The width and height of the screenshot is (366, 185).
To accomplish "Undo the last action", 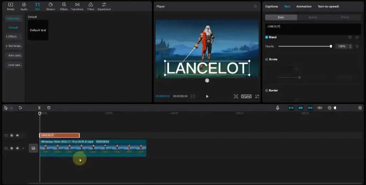I will (x=20, y=108).
